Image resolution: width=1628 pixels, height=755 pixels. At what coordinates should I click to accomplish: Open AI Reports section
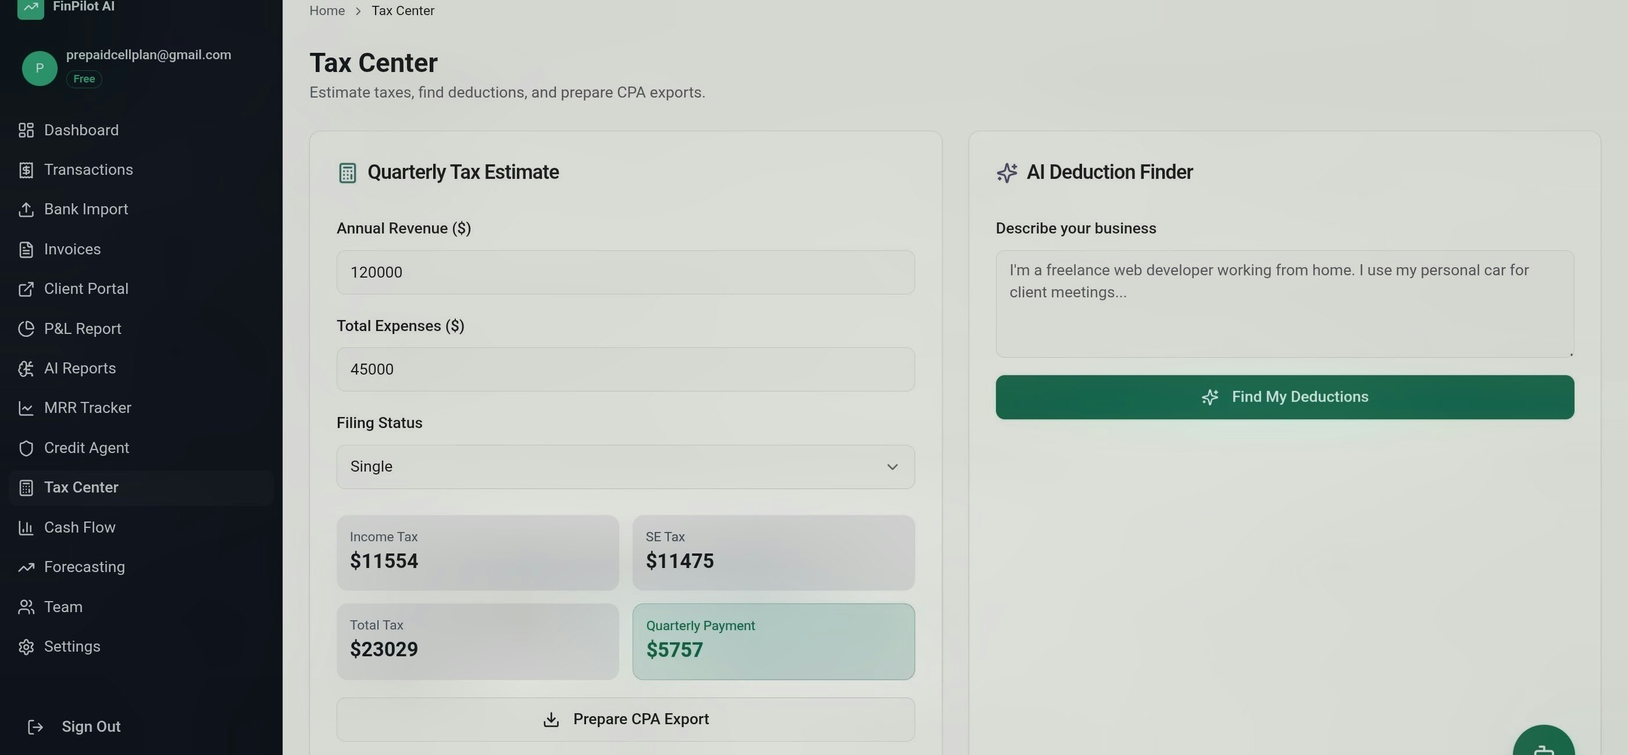(x=141, y=369)
